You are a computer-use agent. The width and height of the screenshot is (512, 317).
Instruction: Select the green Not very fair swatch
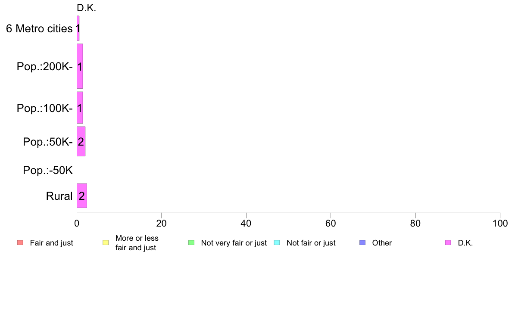[x=191, y=242]
